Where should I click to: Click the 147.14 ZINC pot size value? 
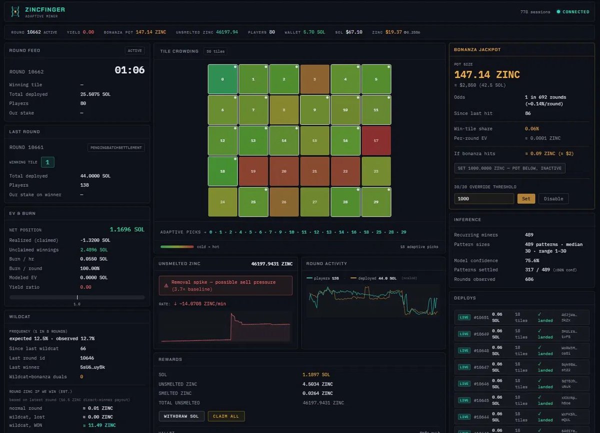[487, 75]
